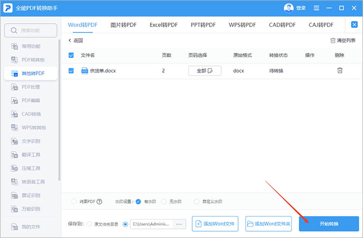This screenshot has width=363, height=238.
Task: Open the 票证识别 sidebar section
Action: click(30, 195)
